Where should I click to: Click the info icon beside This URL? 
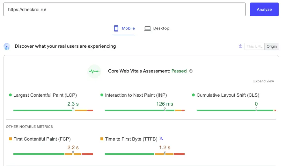coord(240,46)
